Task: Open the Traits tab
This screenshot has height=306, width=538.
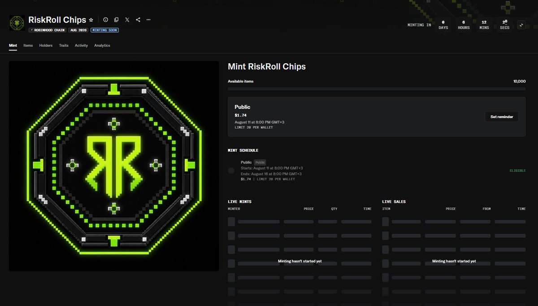Action: click(x=64, y=45)
